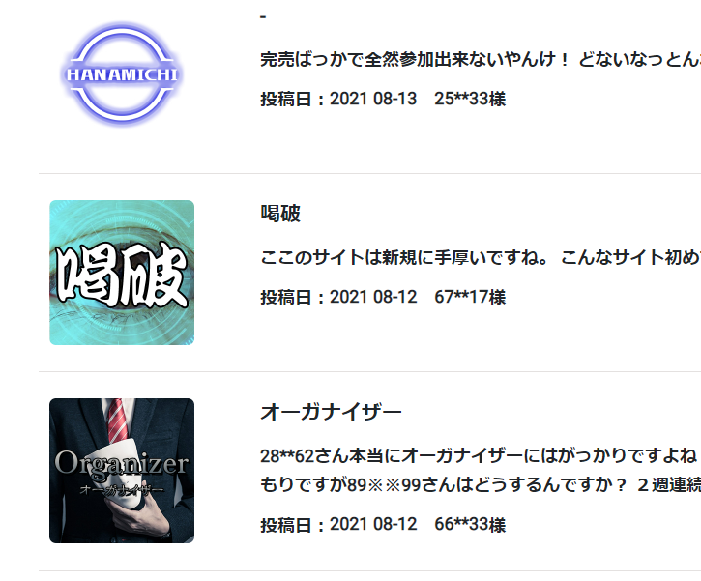Open the HANAMICHI logo thumbnail

pos(122,74)
